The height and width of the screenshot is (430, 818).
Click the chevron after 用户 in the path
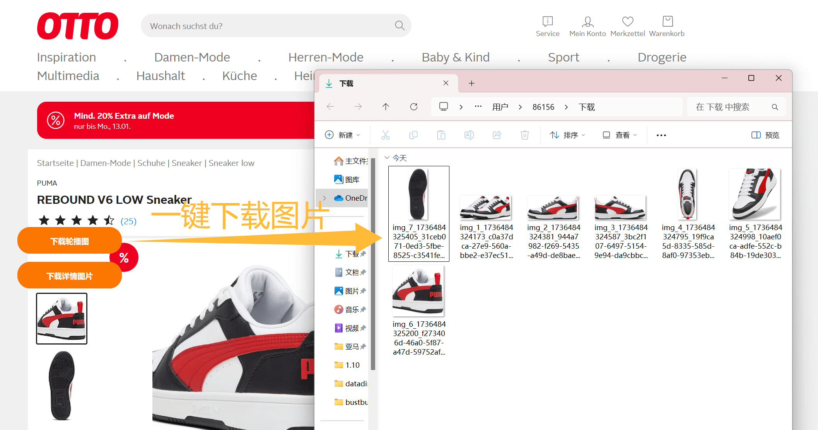point(520,107)
